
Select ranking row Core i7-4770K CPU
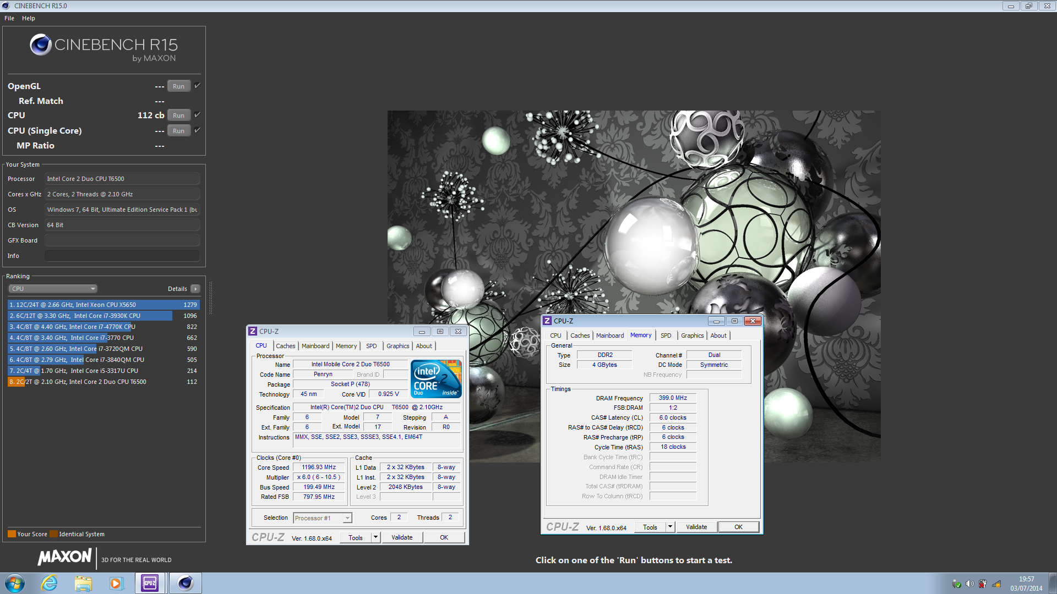point(103,327)
